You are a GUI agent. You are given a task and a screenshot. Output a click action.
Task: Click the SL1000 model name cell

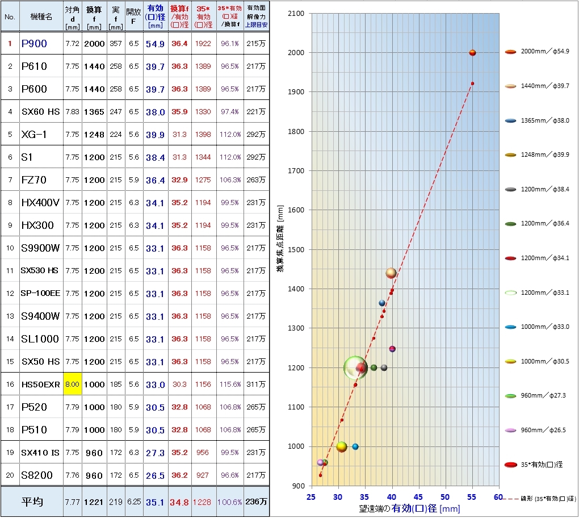(41, 339)
